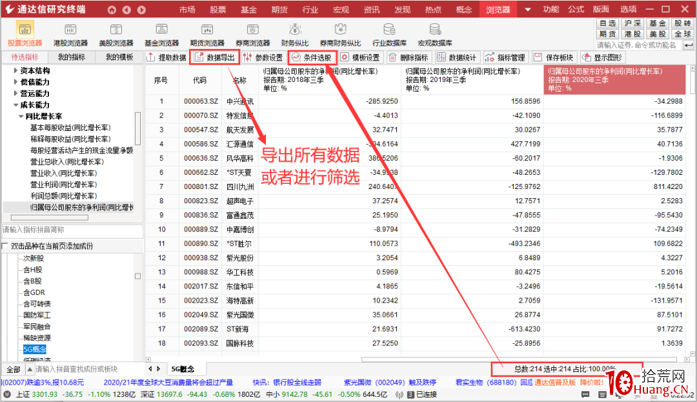
Task: Open the 资讯 menu tab
Action: [x=372, y=9]
